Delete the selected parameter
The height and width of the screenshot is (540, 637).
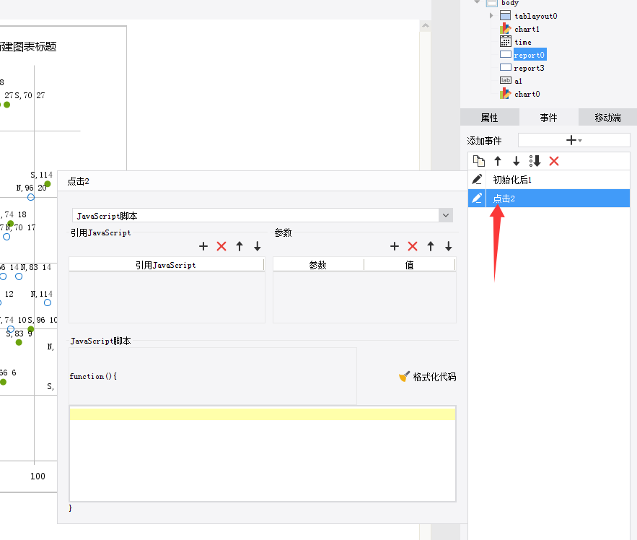pos(413,246)
